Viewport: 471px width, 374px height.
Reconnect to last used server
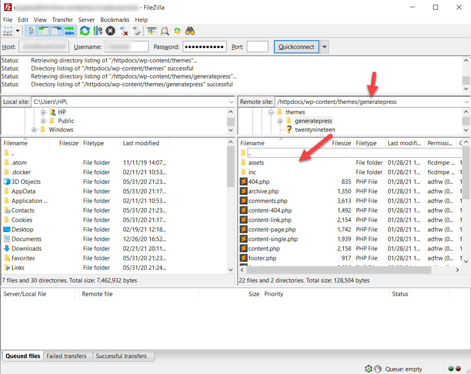(136, 31)
